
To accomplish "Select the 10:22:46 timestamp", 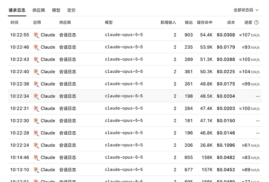I will click(19, 47).
